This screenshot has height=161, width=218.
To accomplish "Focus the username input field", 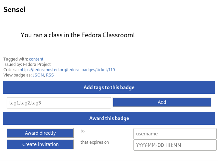I will click(175, 134).
